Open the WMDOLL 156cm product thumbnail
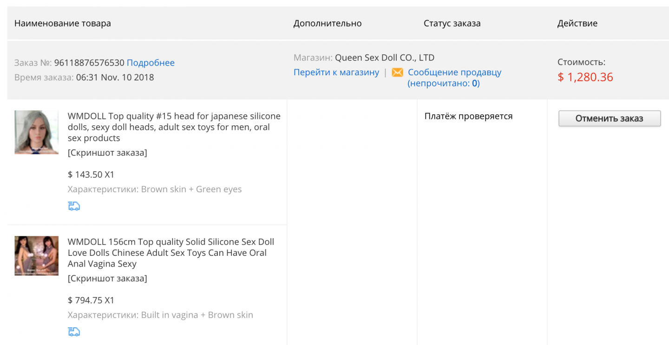 point(36,256)
